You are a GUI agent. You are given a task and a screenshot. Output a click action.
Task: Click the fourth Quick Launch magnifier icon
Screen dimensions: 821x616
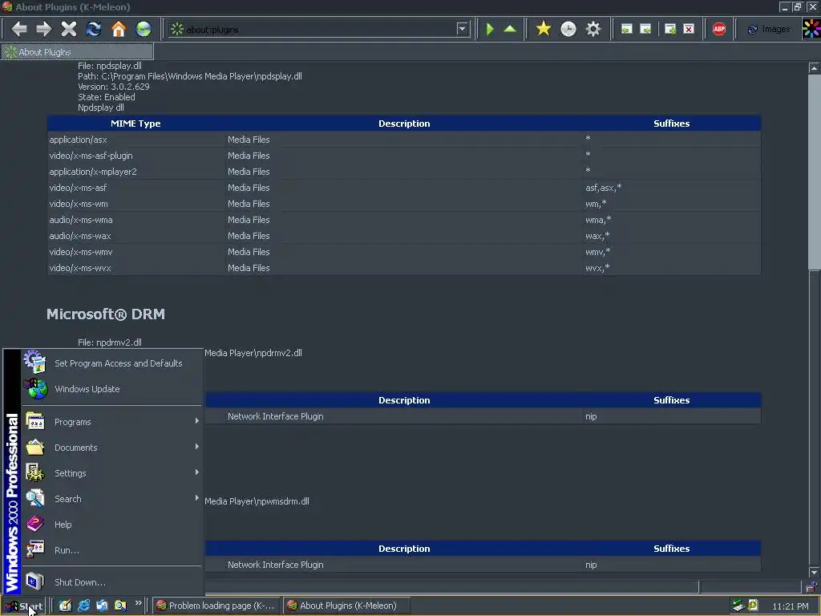tap(120, 606)
